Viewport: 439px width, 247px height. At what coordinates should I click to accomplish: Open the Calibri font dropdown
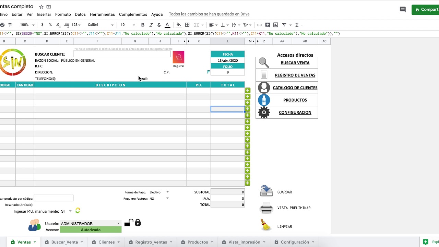(100, 25)
